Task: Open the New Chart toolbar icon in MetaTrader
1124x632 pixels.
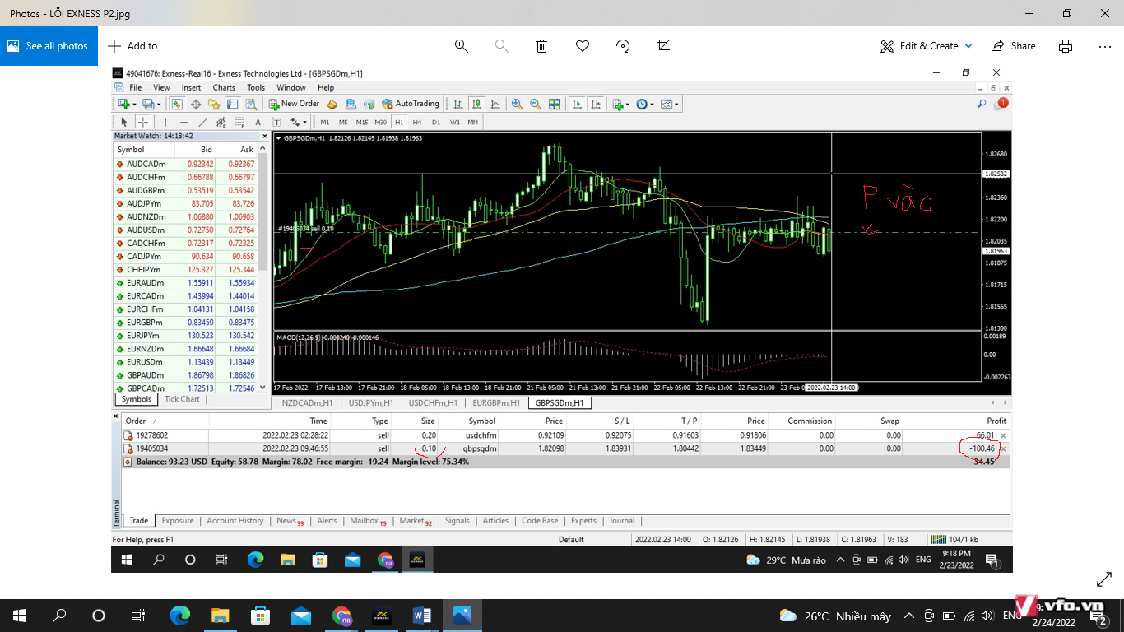Action: [123, 104]
